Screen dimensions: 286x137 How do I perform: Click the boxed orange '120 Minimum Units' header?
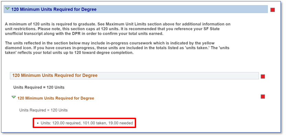coord(134,75)
